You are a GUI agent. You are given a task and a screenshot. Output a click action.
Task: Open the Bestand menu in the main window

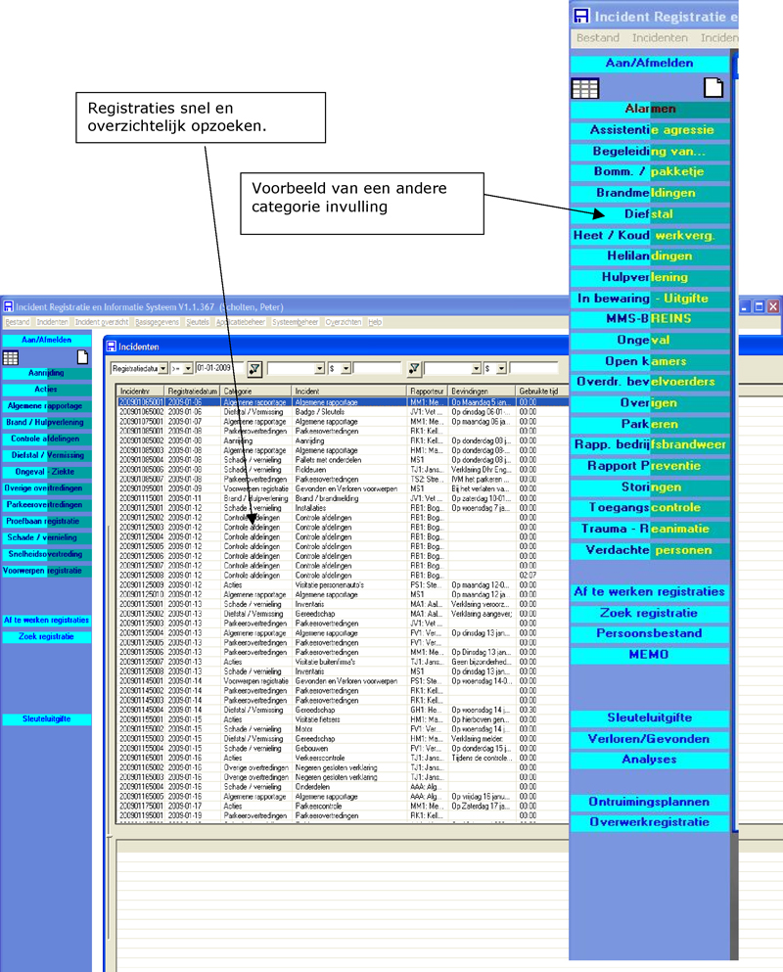point(18,322)
